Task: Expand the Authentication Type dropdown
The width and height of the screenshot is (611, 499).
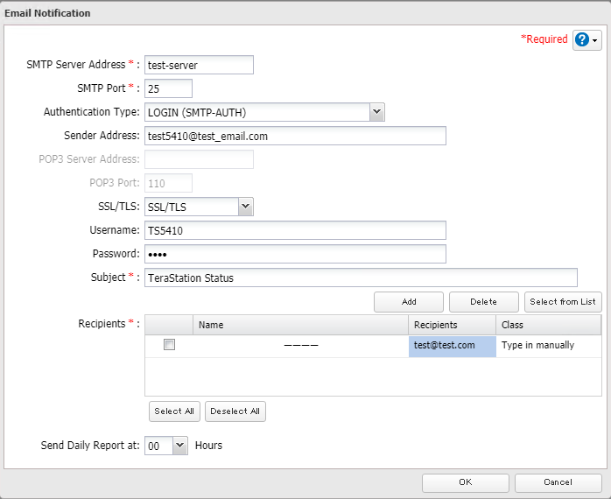Action: (x=376, y=112)
